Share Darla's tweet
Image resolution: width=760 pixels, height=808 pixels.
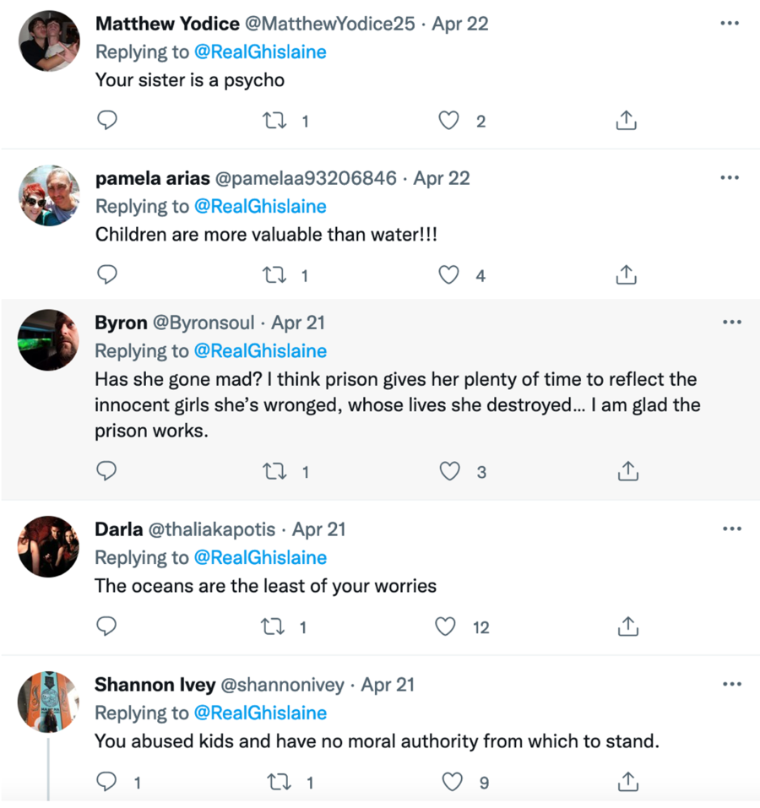click(x=626, y=626)
